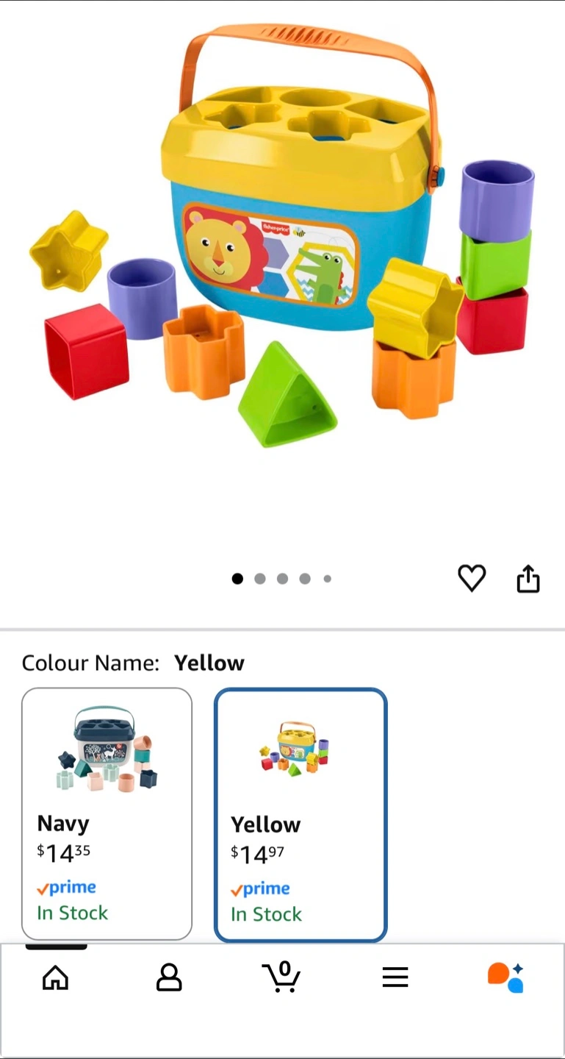Select the Yellow colour option

tap(301, 815)
